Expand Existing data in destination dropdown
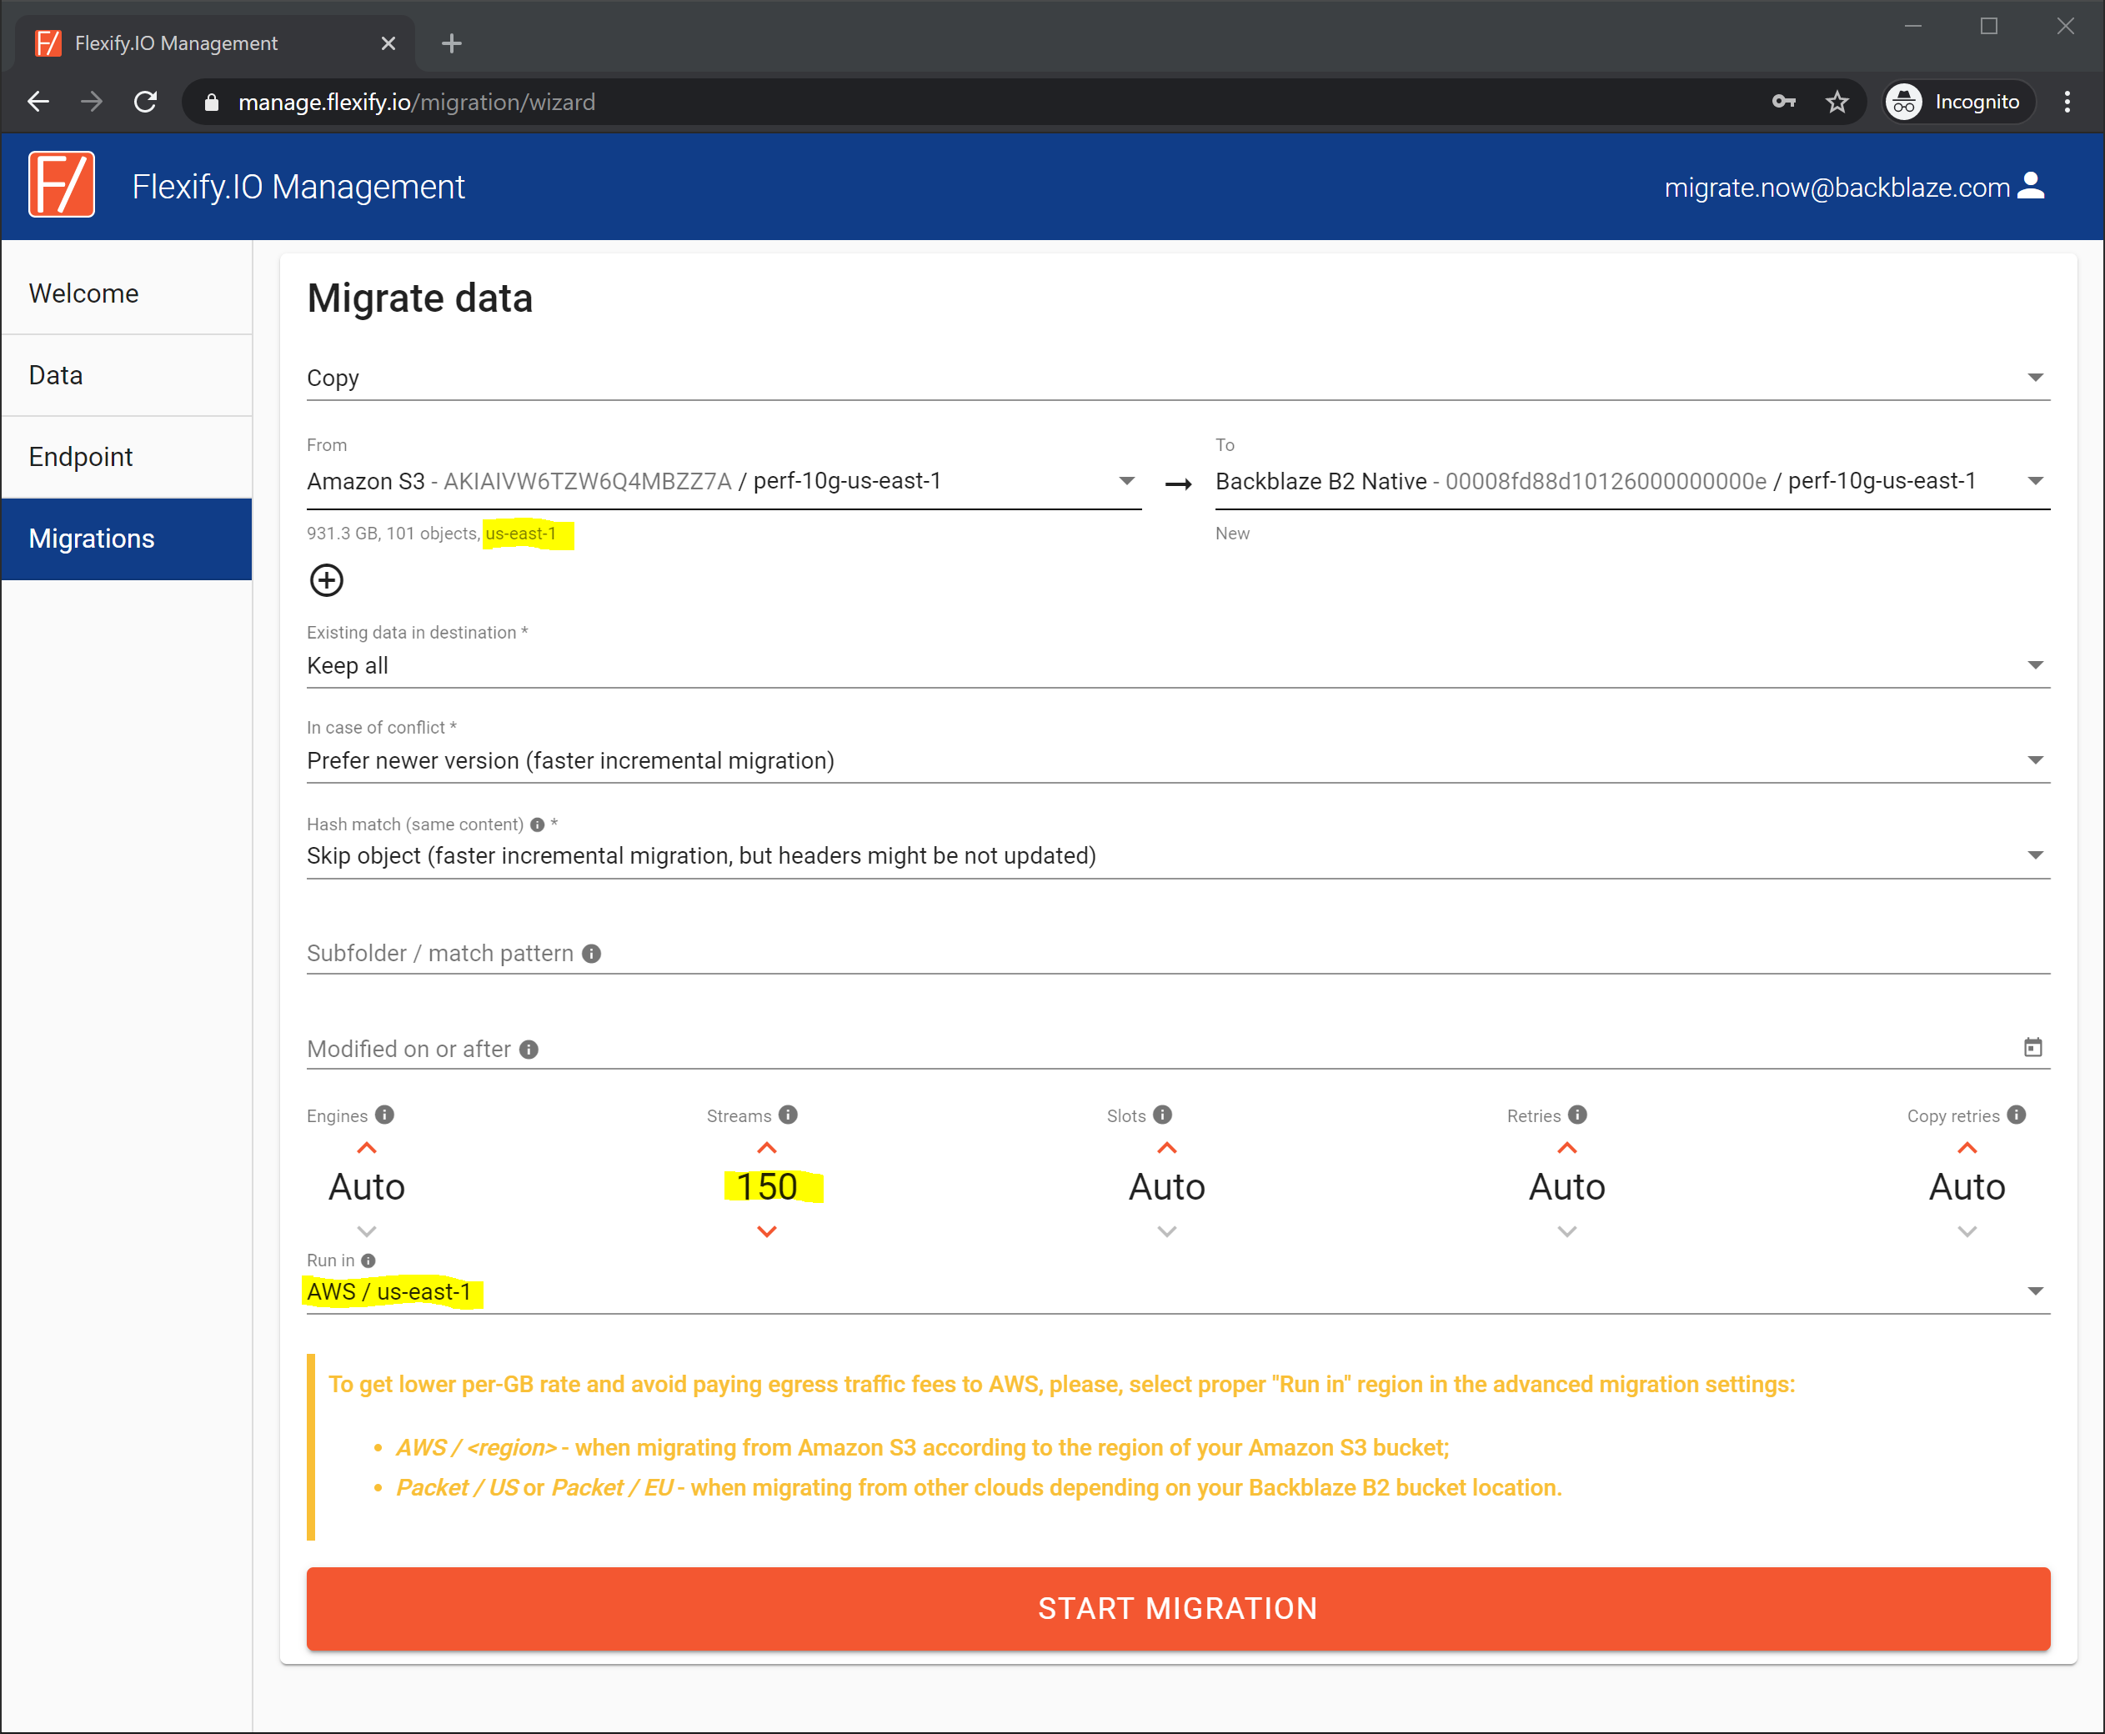 click(x=1178, y=666)
